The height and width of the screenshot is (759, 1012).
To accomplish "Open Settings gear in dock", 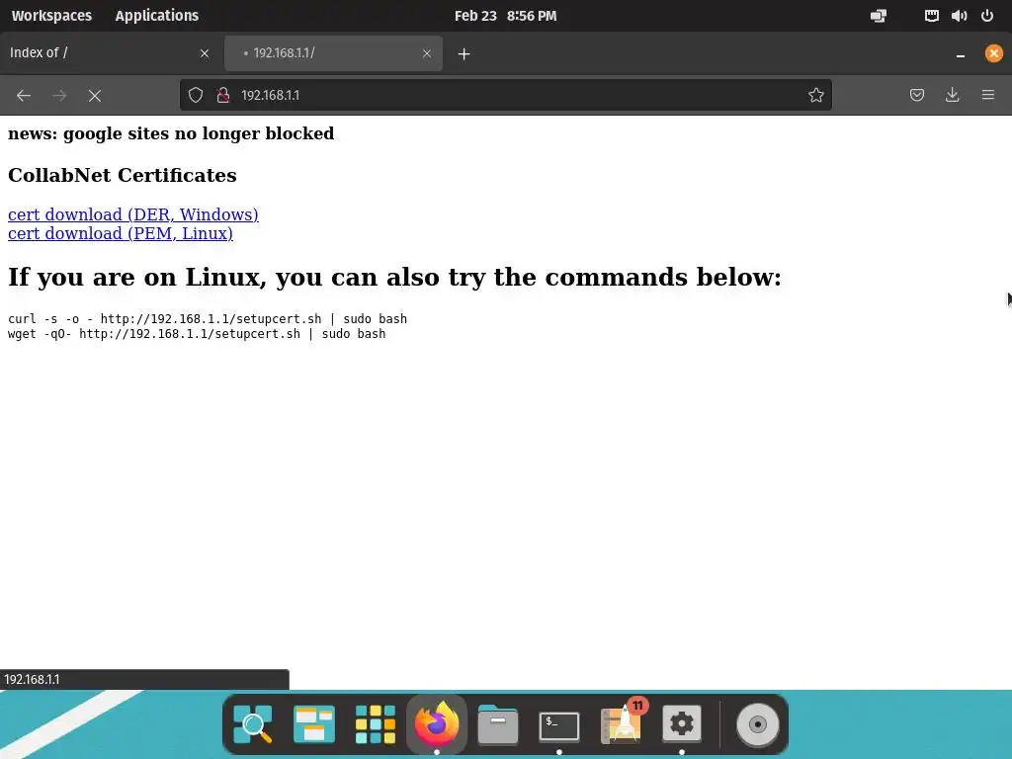I will pyautogui.click(x=682, y=724).
